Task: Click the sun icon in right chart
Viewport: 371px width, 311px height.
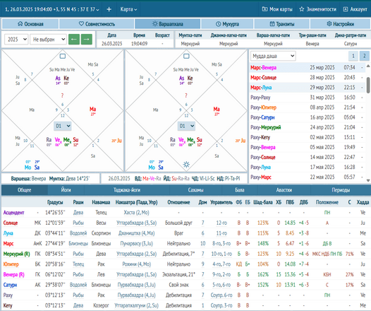Action: [186, 164]
